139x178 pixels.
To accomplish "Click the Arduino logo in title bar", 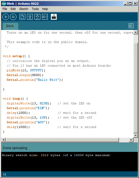I will (x=4, y=4).
